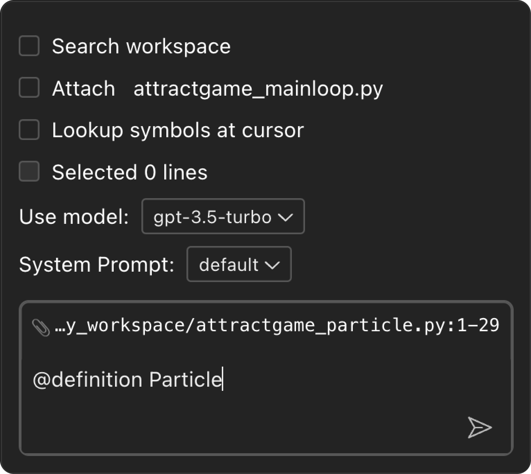Click the attached attractgame_particle.py:1-29 file reference
Viewport: 531px width, 474px height.
pyautogui.click(x=277, y=326)
